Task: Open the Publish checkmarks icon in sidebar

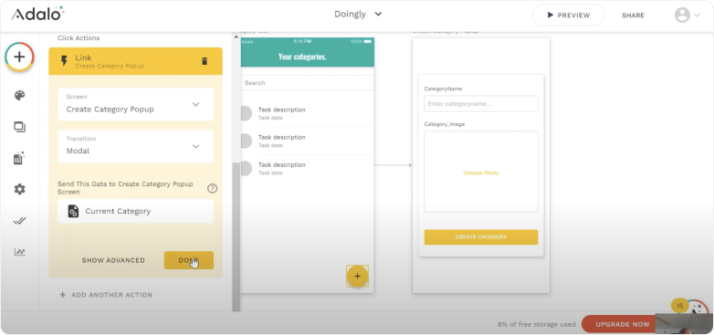Action: 19,221
